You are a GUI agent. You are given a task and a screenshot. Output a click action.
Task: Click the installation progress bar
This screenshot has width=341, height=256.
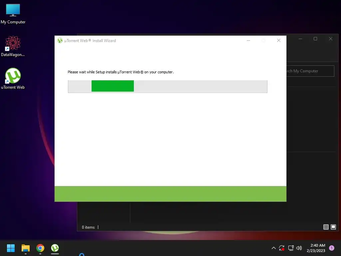[168, 86]
